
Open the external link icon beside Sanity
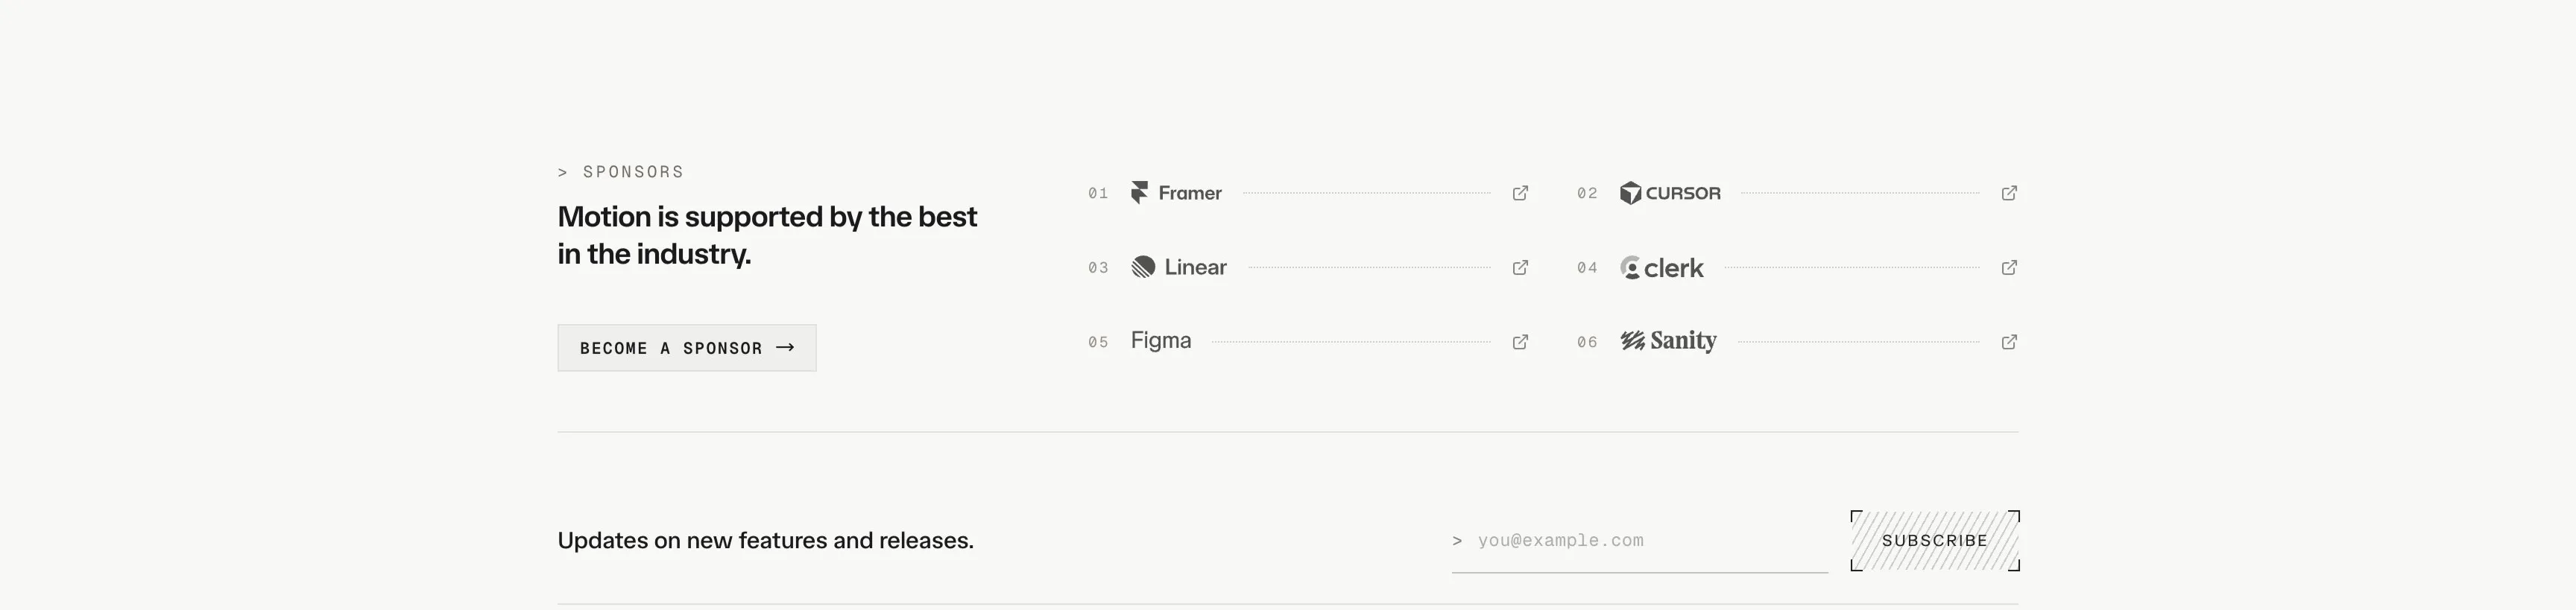pos(2009,342)
